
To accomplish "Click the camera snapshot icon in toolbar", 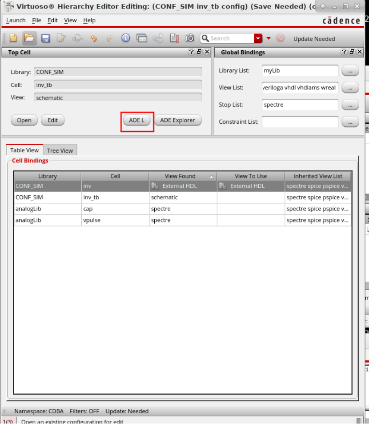I will [x=190, y=38].
